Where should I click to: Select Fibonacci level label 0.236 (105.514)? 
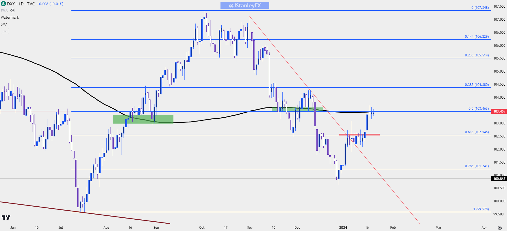click(477, 55)
